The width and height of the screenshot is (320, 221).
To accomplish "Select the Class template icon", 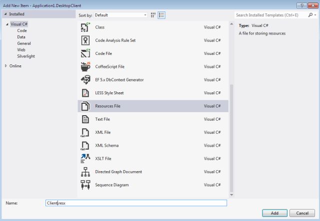I will point(85,27).
